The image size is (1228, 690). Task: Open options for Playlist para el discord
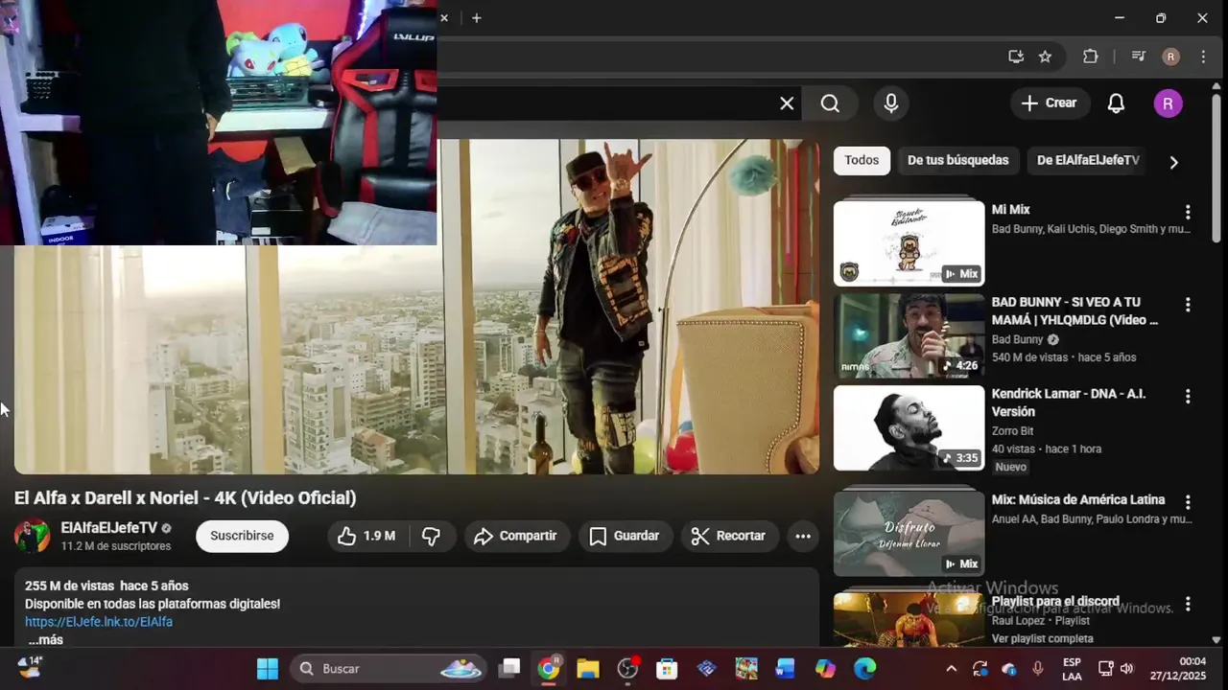1188,604
